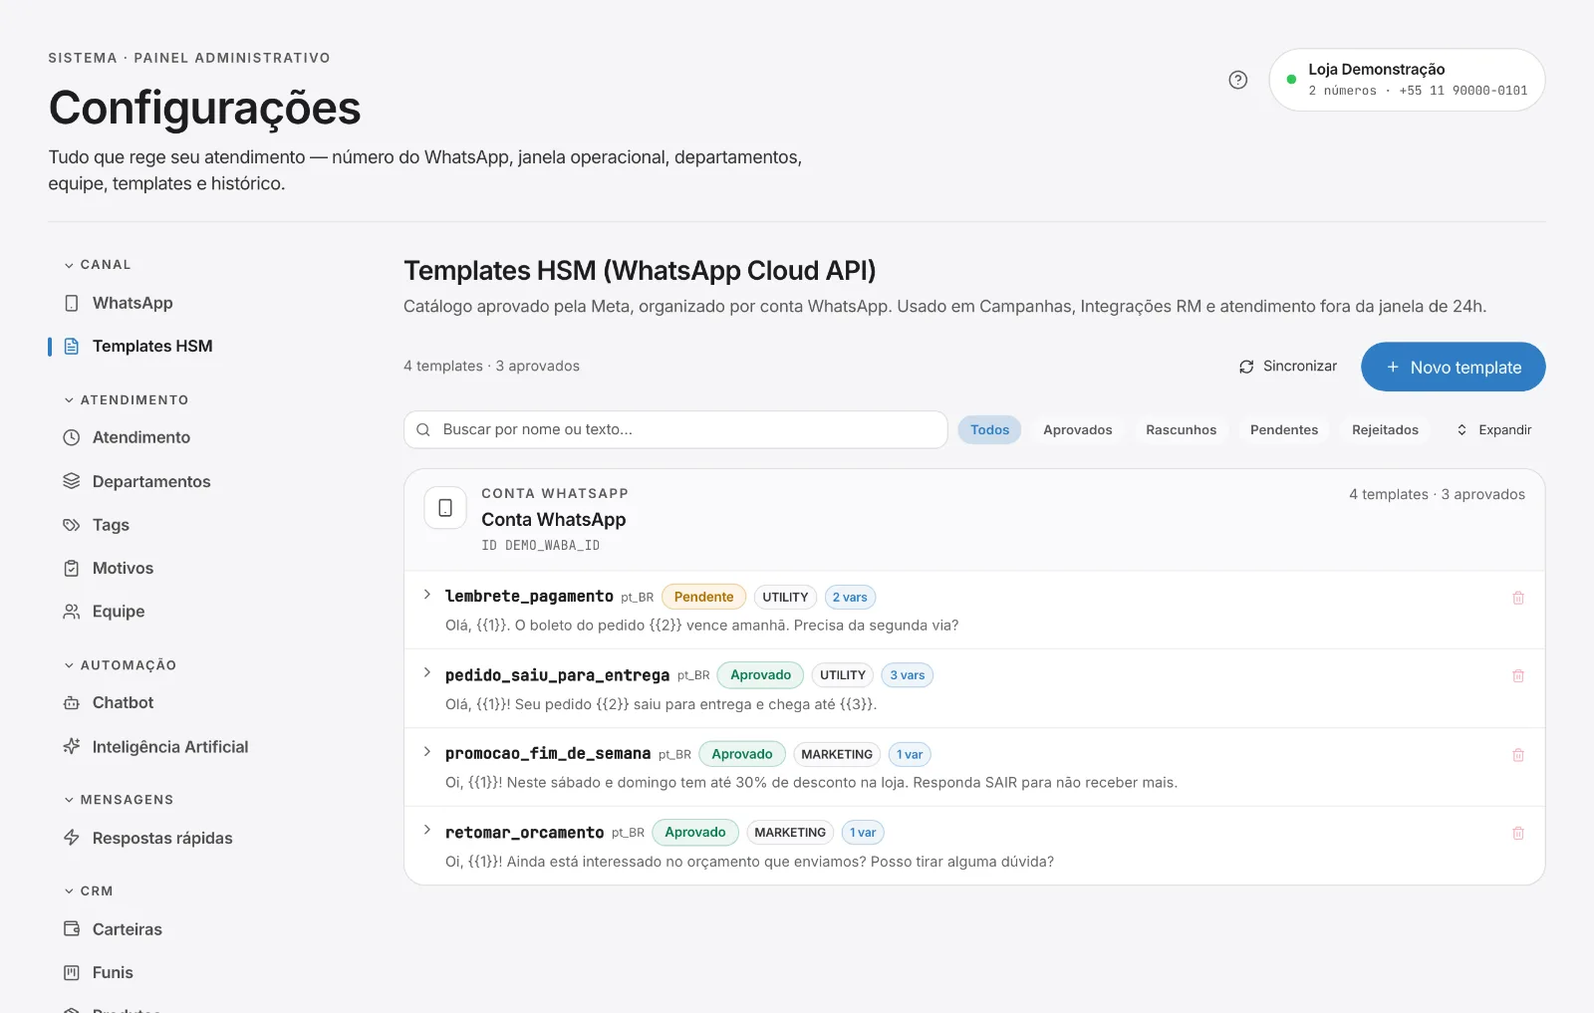This screenshot has width=1594, height=1013.
Task: Collapse the CRM sidebar section
Action: click(89, 891)
